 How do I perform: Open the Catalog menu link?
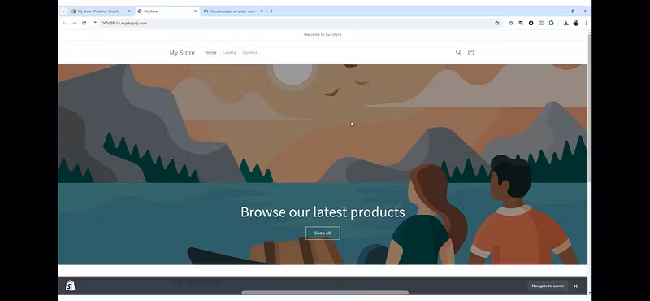click(x=230, y=52)
